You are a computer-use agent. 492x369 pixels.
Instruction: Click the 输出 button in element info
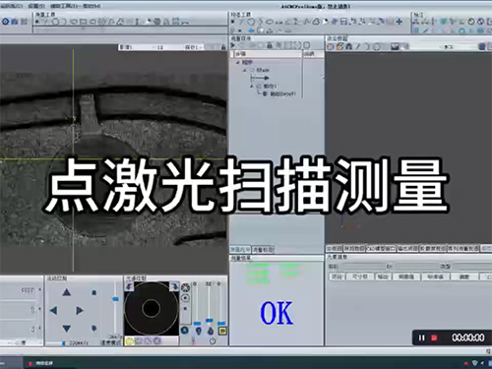click(x=383, y=277)
